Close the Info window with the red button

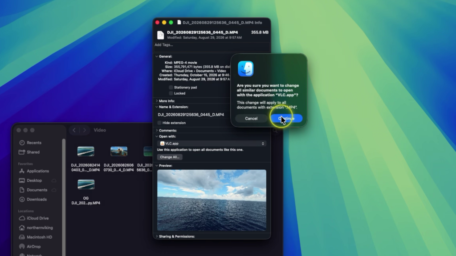click(x=157, y=22)
